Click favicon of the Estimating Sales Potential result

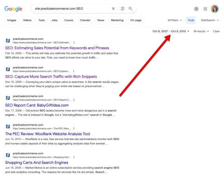(x=8, y=41)
